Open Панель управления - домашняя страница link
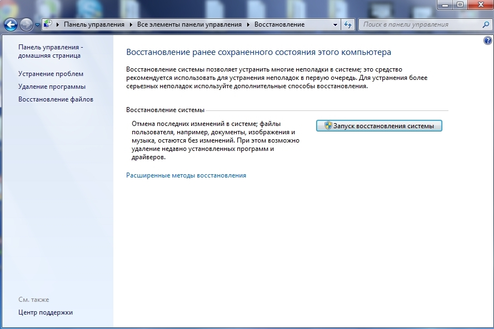Viewport: 494px width, 329px height. (51, 51)
